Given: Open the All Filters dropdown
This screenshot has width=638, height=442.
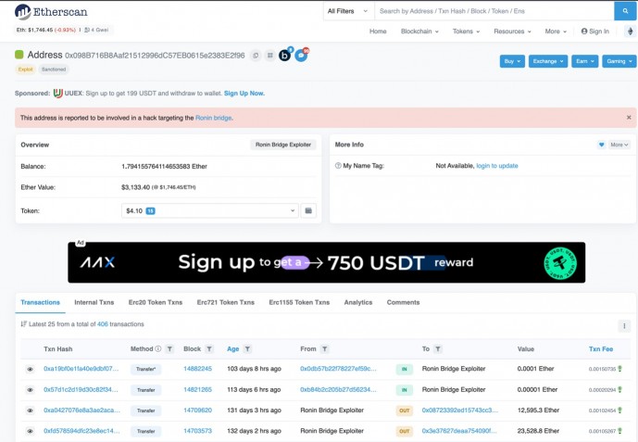Looking at the screenshot, I should click(x=348, y=11).
